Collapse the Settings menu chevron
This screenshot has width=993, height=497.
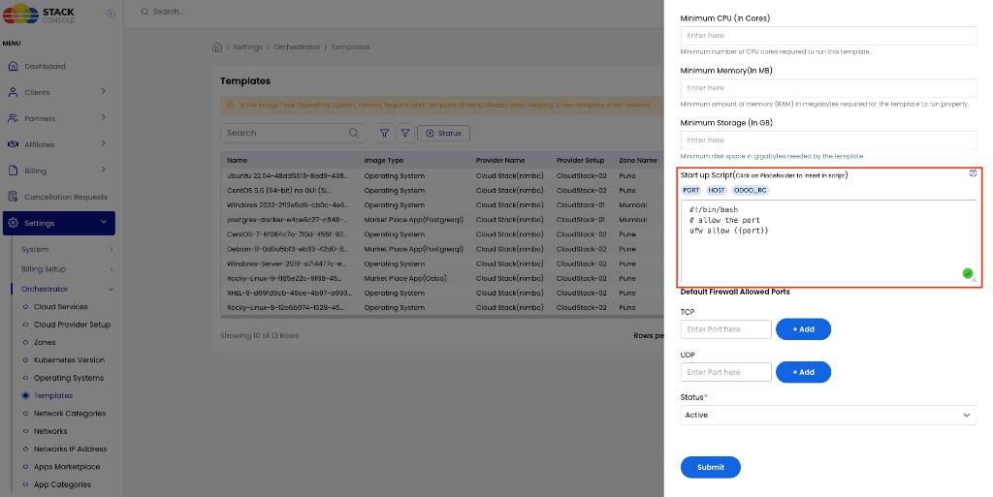[103, 222]
